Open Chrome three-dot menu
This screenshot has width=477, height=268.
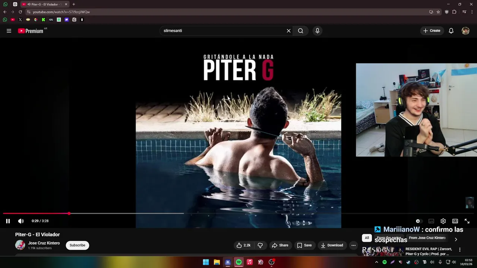472,12
